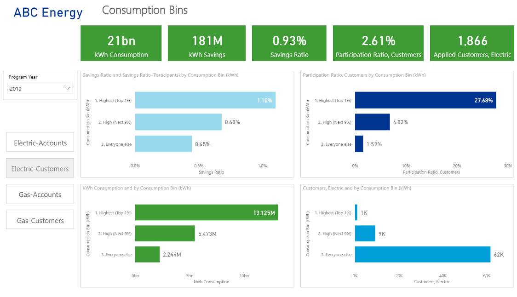The height and width of the screenshot is (297, 517).
Task: Click the 21bn kWh Consumption card
Action: tap(121, 43)
